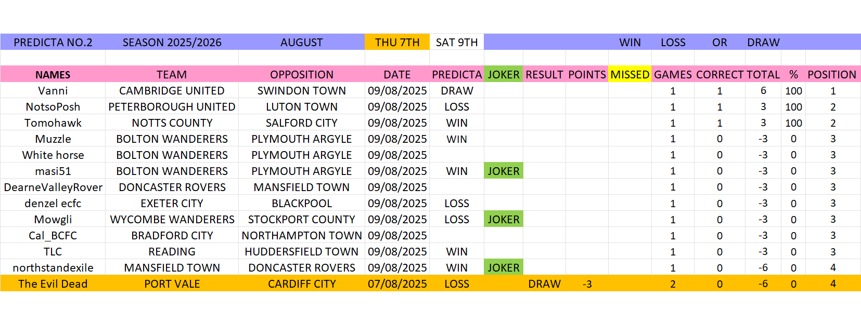Click the LUTON TOWN opposition cell
This screenshot has height=324, width=861.
(x=302, y=106)
